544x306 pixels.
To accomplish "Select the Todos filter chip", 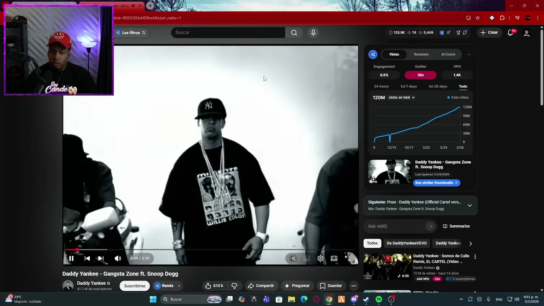I will pos(372,243).
